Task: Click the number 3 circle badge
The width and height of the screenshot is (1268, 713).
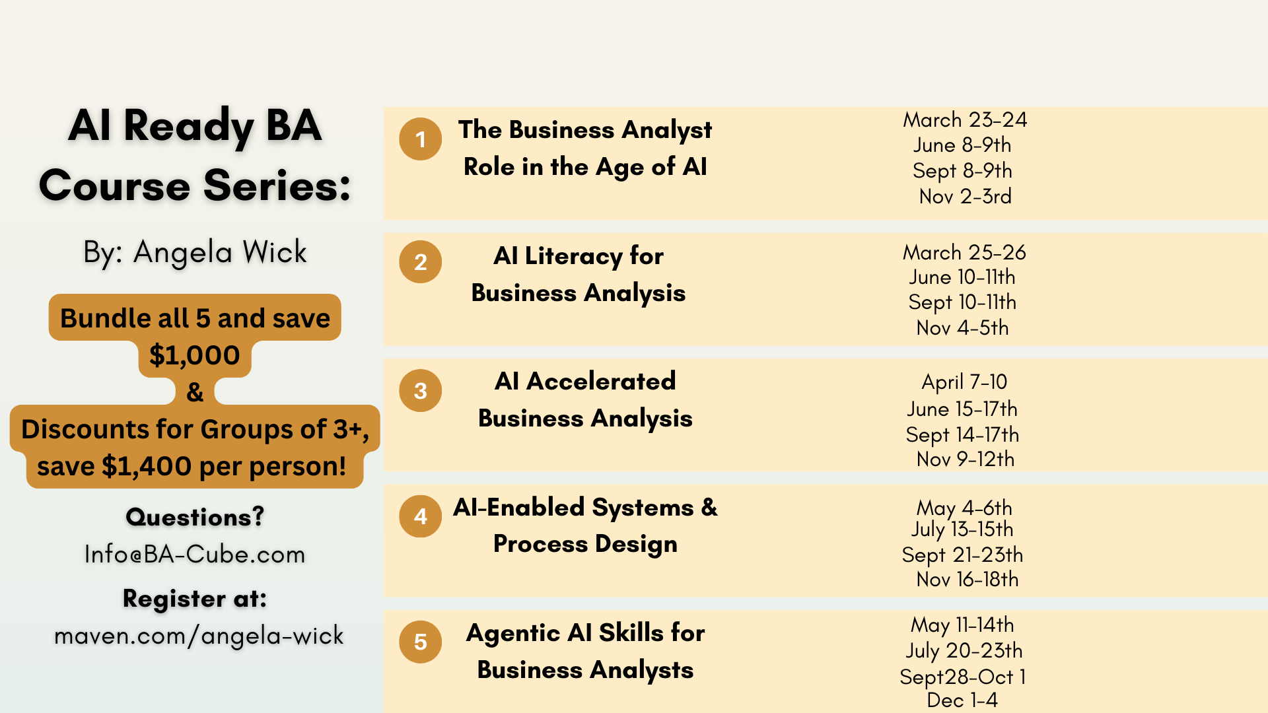Action: coord(420,391)
